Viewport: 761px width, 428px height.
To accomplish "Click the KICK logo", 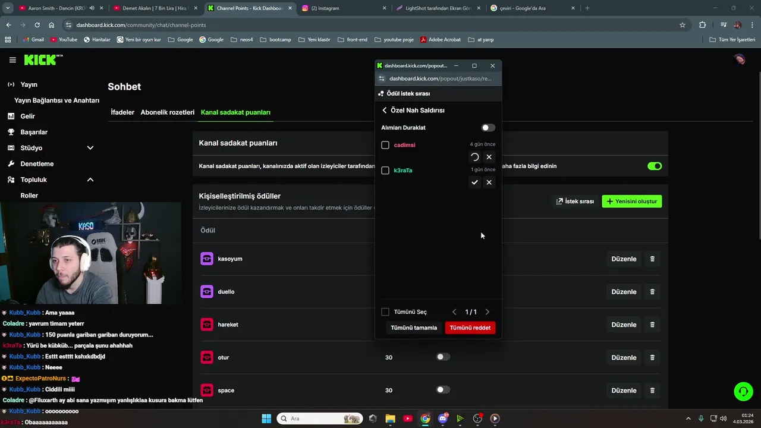I will [43, 59].
